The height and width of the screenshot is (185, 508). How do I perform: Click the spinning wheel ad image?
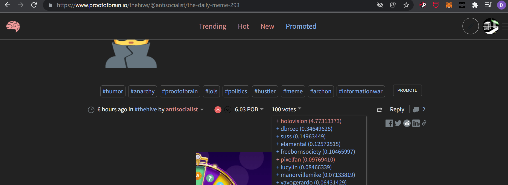tap(234, 169)
